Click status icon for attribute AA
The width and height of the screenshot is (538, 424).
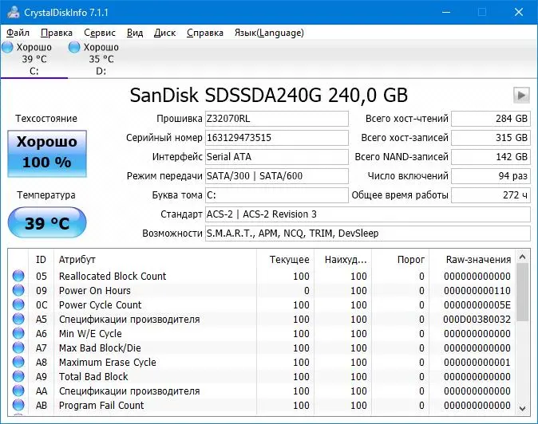coord(18,391)
